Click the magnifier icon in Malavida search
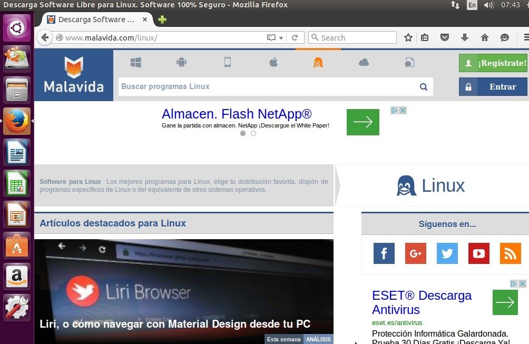Image resolution: width=529 pixels, height=344 pixels. click(x=424, y=87)
